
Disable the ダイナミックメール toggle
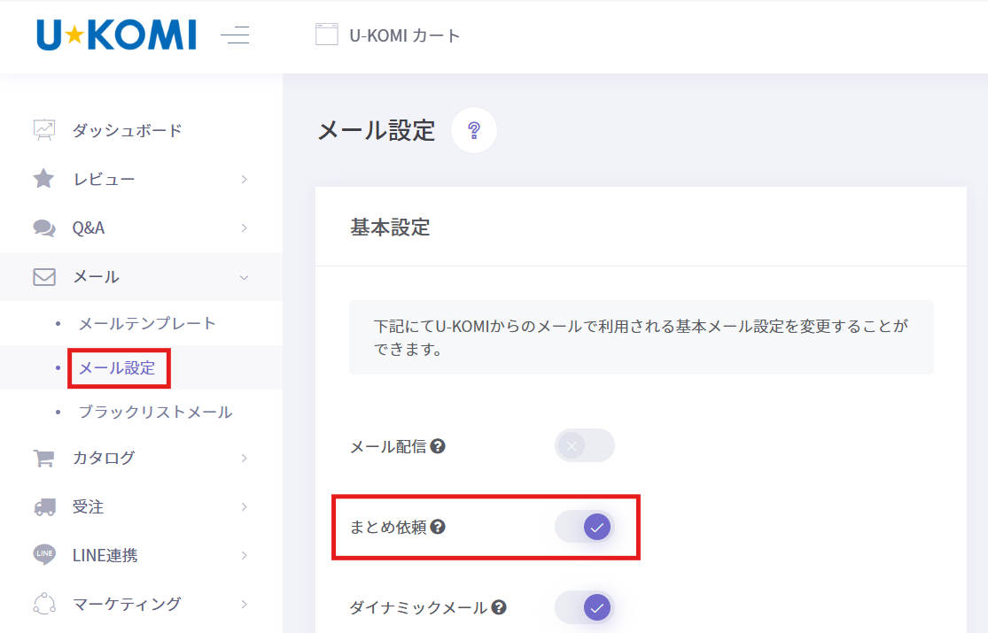tap(584, 607)
